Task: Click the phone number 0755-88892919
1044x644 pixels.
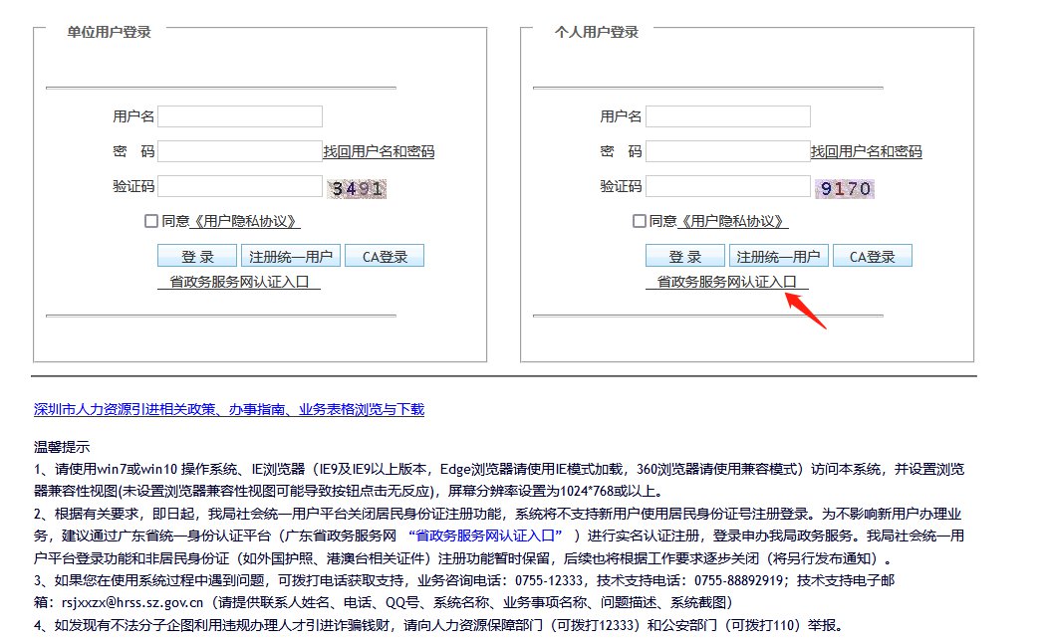Action: pos(738,581)
